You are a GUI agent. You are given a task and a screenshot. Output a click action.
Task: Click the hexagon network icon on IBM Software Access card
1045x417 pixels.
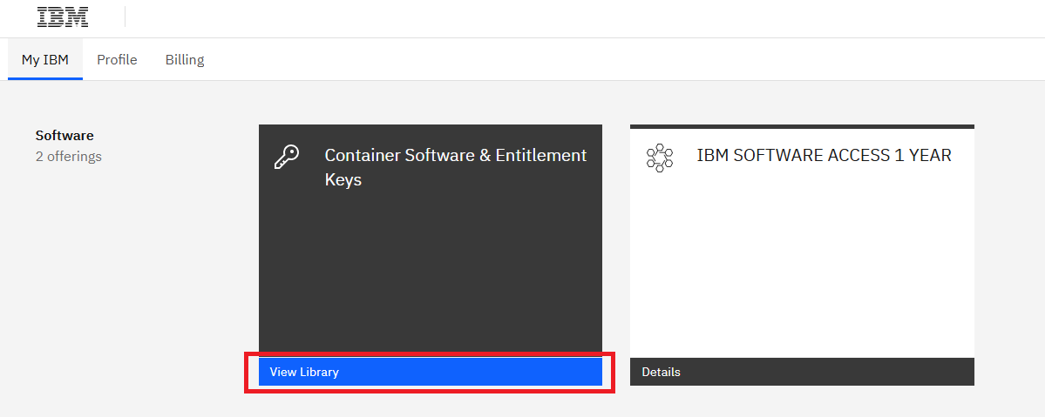tap(660, 158)
